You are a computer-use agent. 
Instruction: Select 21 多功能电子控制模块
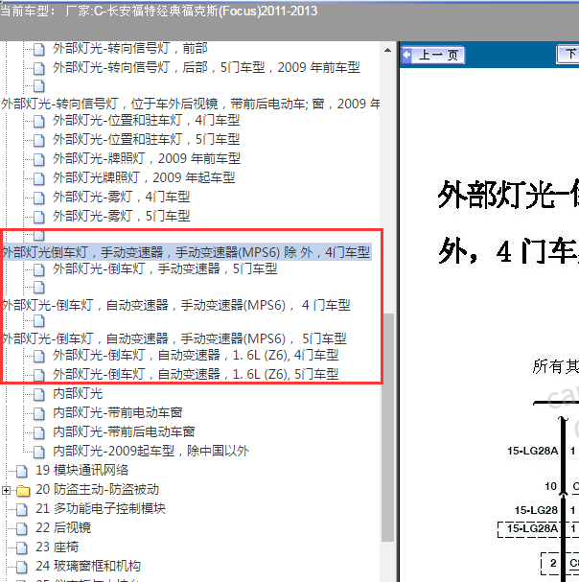coord(101,508)
